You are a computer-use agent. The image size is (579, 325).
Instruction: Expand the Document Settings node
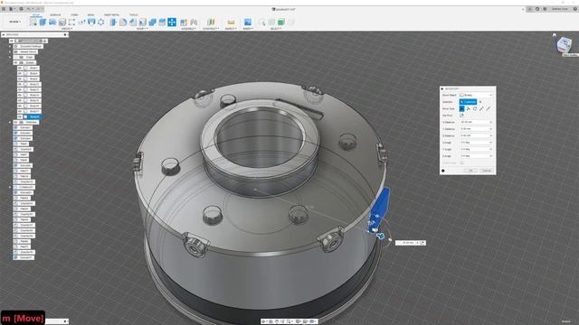10,46
